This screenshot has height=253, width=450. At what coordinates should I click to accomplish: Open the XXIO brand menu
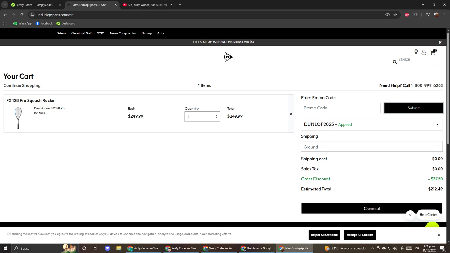pos(101,33)
